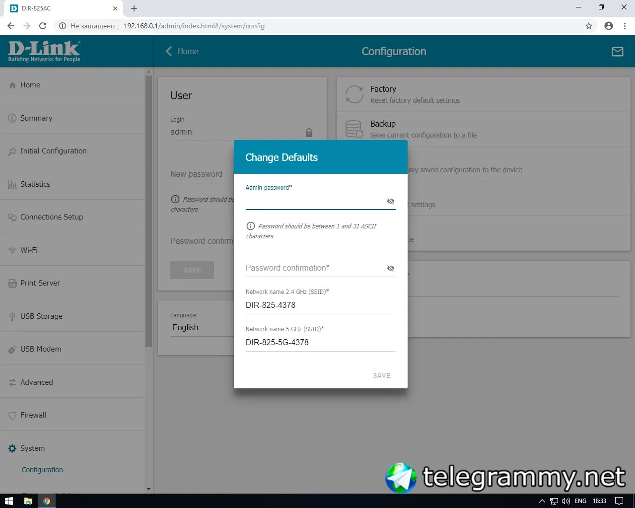This screenshot has height=508, width=635.
Task: Click the browser address bar URL
Action: (194, 26)
